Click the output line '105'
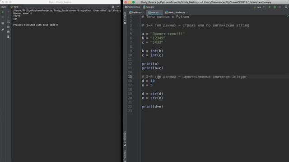Viewport: 289px width, 162px height. (x=15, y=19)
